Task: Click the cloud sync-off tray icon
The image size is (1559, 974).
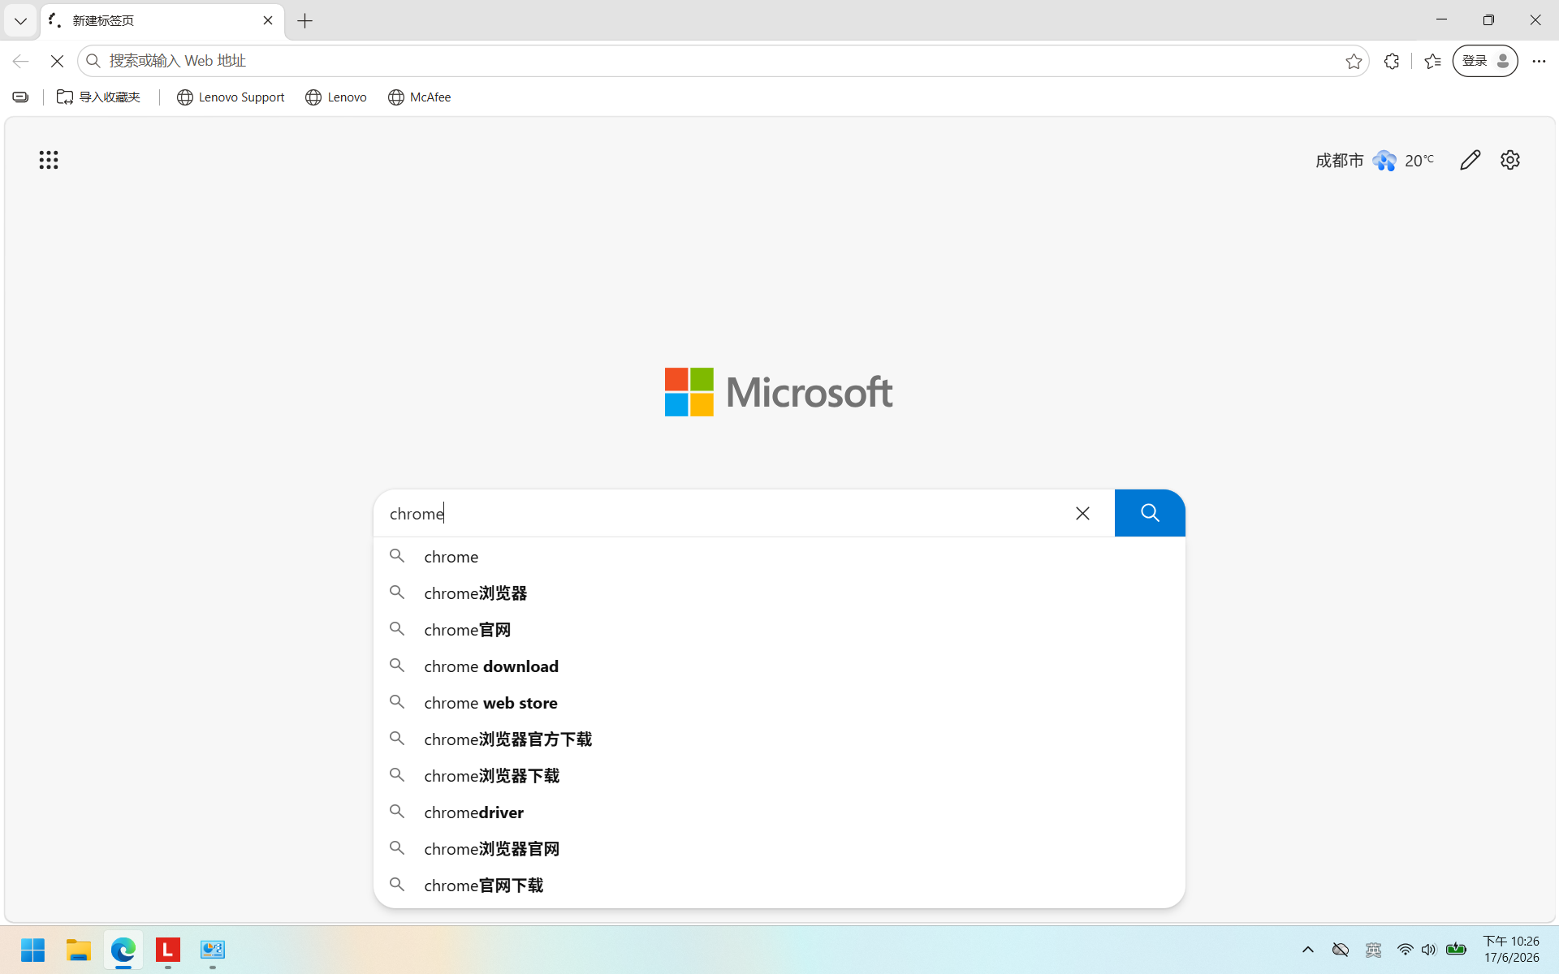Action: pos(1341,950)
